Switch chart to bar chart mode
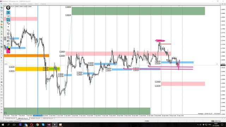The height and width of the screenshot is (127, 226). (1, 31)
